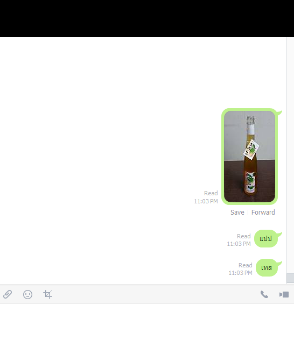Open the emoji and sticker picker
This screenshot has height=347, width=294.
click(x=27, y=295)
